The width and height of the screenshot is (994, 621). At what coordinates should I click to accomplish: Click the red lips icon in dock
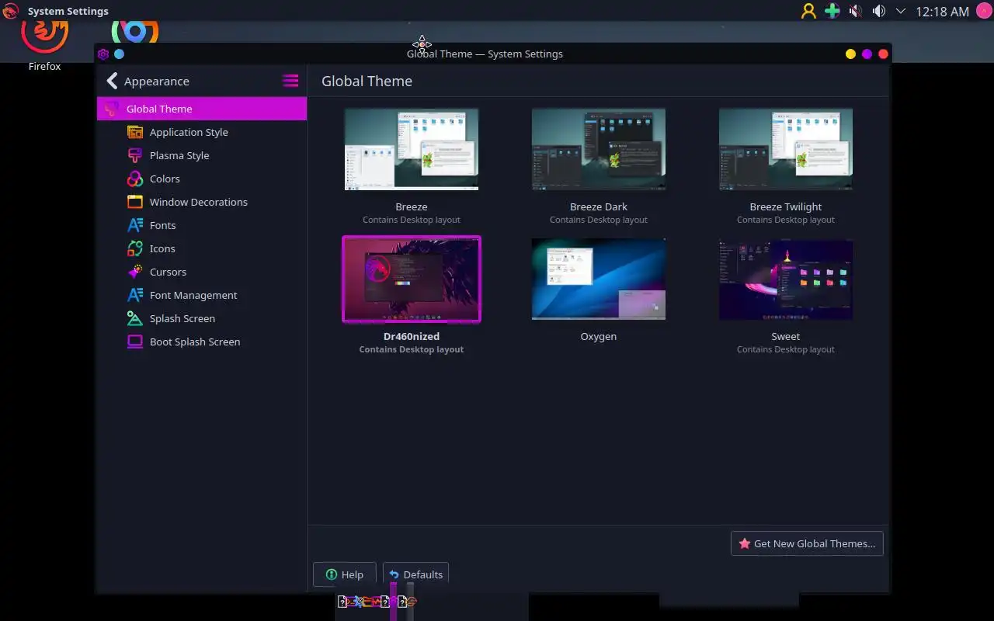click(x=412, y=602)
